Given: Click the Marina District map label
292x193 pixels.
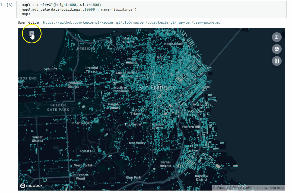Looking at the screenshot, I should coord(129,40).
